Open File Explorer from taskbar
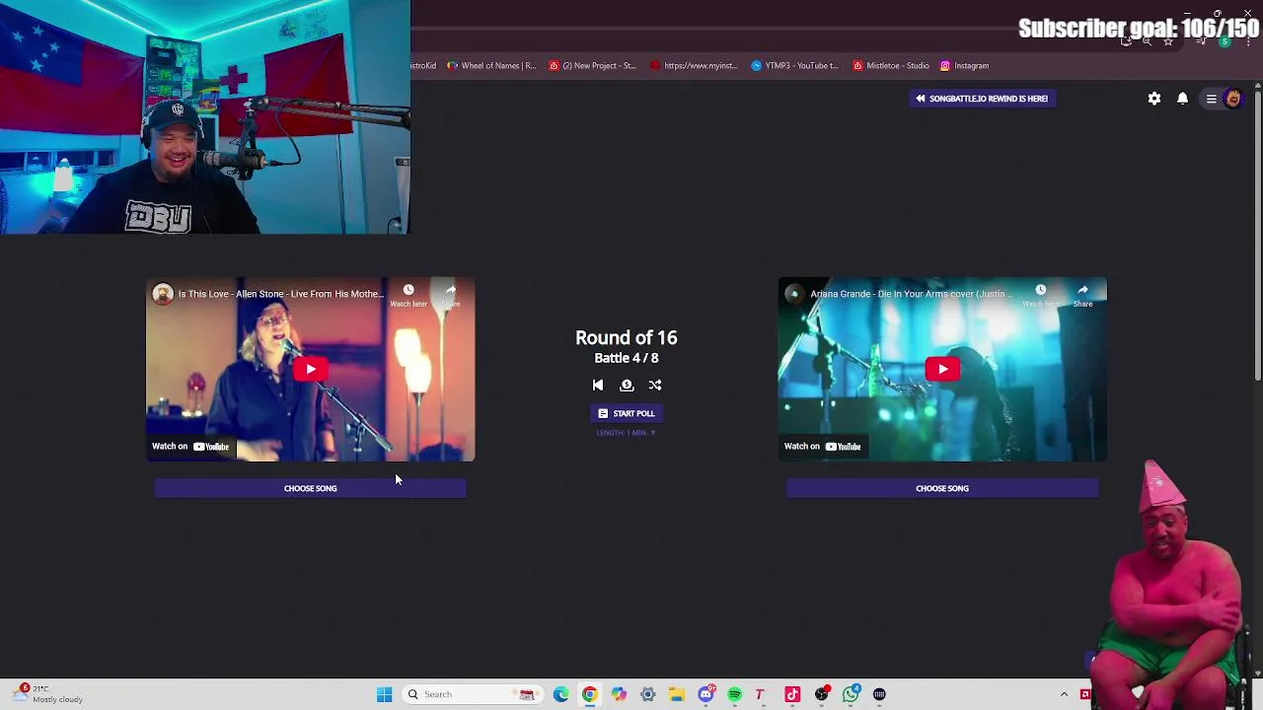Screen dimensions: 1263x710 coord(676,694)
